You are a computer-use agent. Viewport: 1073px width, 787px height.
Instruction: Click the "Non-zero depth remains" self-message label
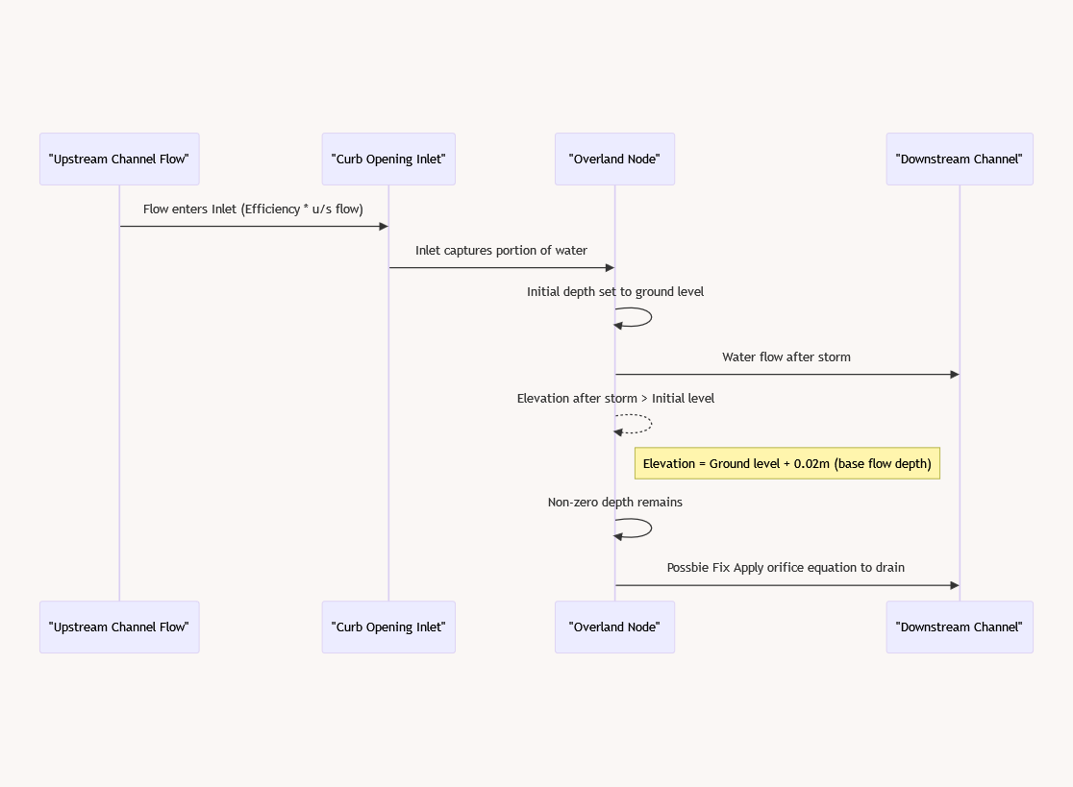click(614, 502)
